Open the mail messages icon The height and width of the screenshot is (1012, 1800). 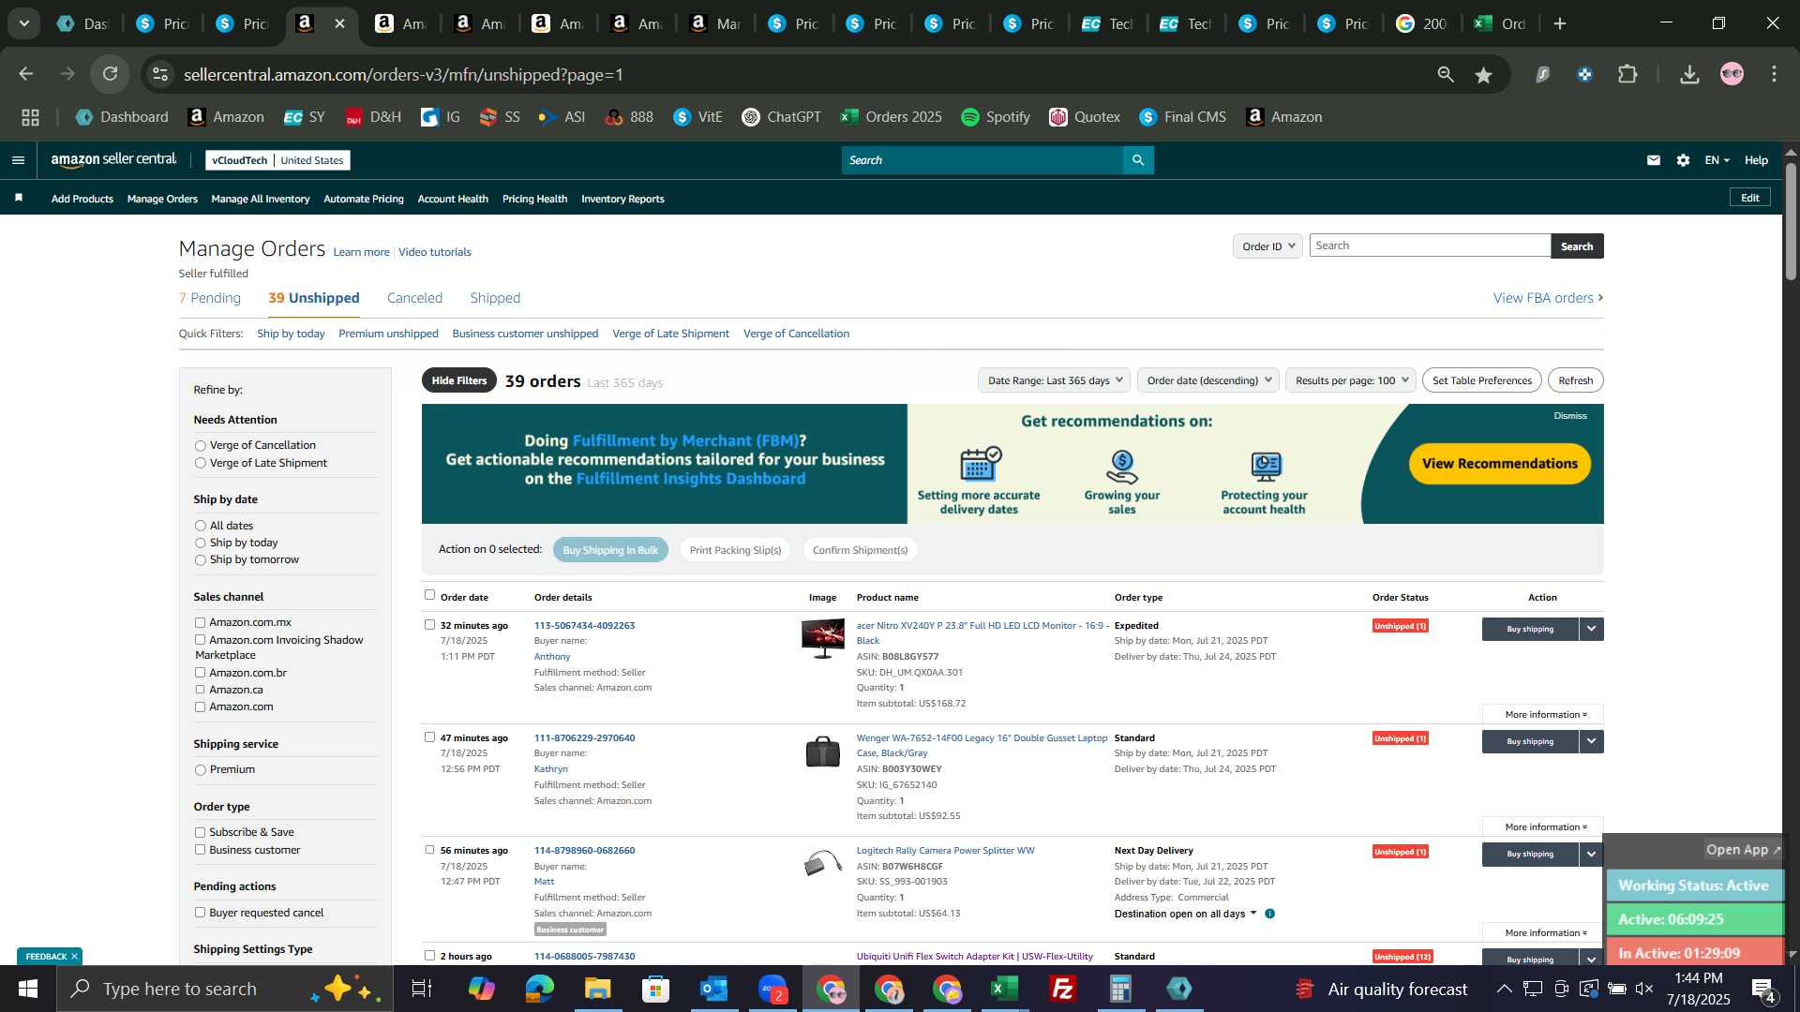1654,160
